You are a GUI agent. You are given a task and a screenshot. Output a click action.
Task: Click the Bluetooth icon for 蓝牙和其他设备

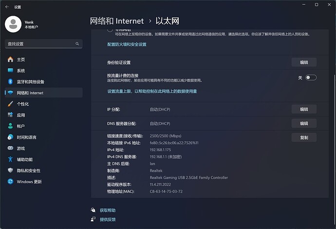(10, 81)
